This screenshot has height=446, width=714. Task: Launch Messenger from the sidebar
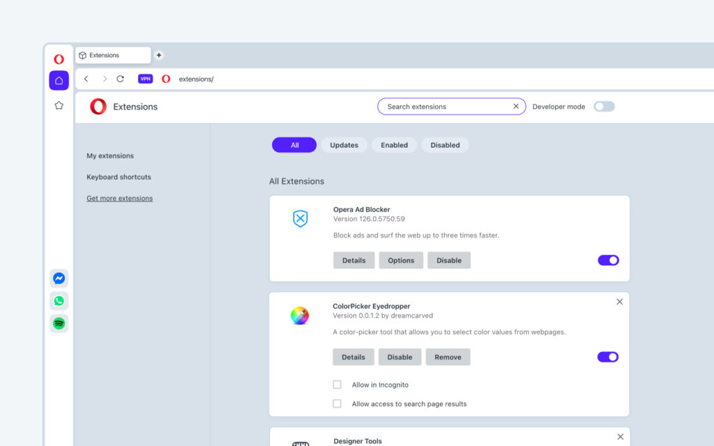tap(59, 278)
